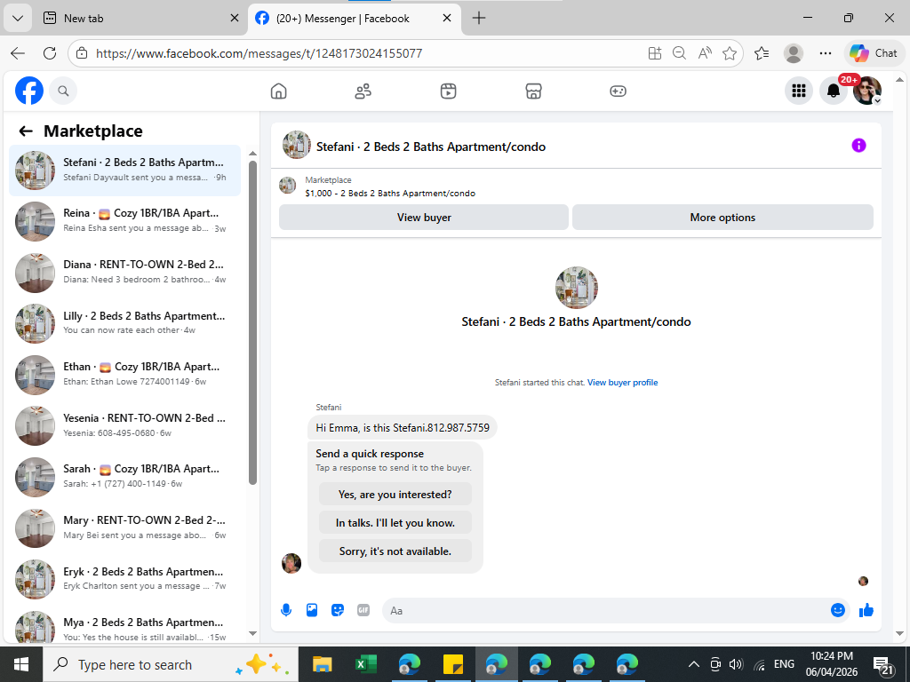This screenshot has width=910, height=682.
Task: Expand the tab search dropdown chevron
Action: point(18,18)
